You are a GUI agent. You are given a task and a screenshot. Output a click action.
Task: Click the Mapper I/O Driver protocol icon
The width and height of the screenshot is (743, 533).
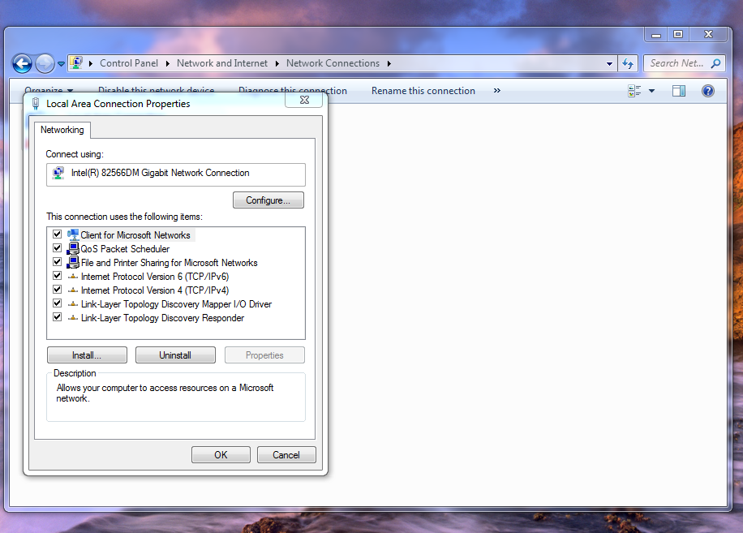point(73,303)
